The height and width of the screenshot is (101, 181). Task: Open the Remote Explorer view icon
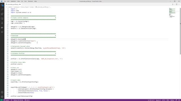coord(2,19)
